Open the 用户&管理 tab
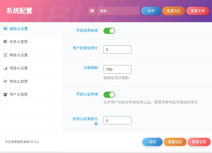212x153 pixels. click(x=31, y=95)
